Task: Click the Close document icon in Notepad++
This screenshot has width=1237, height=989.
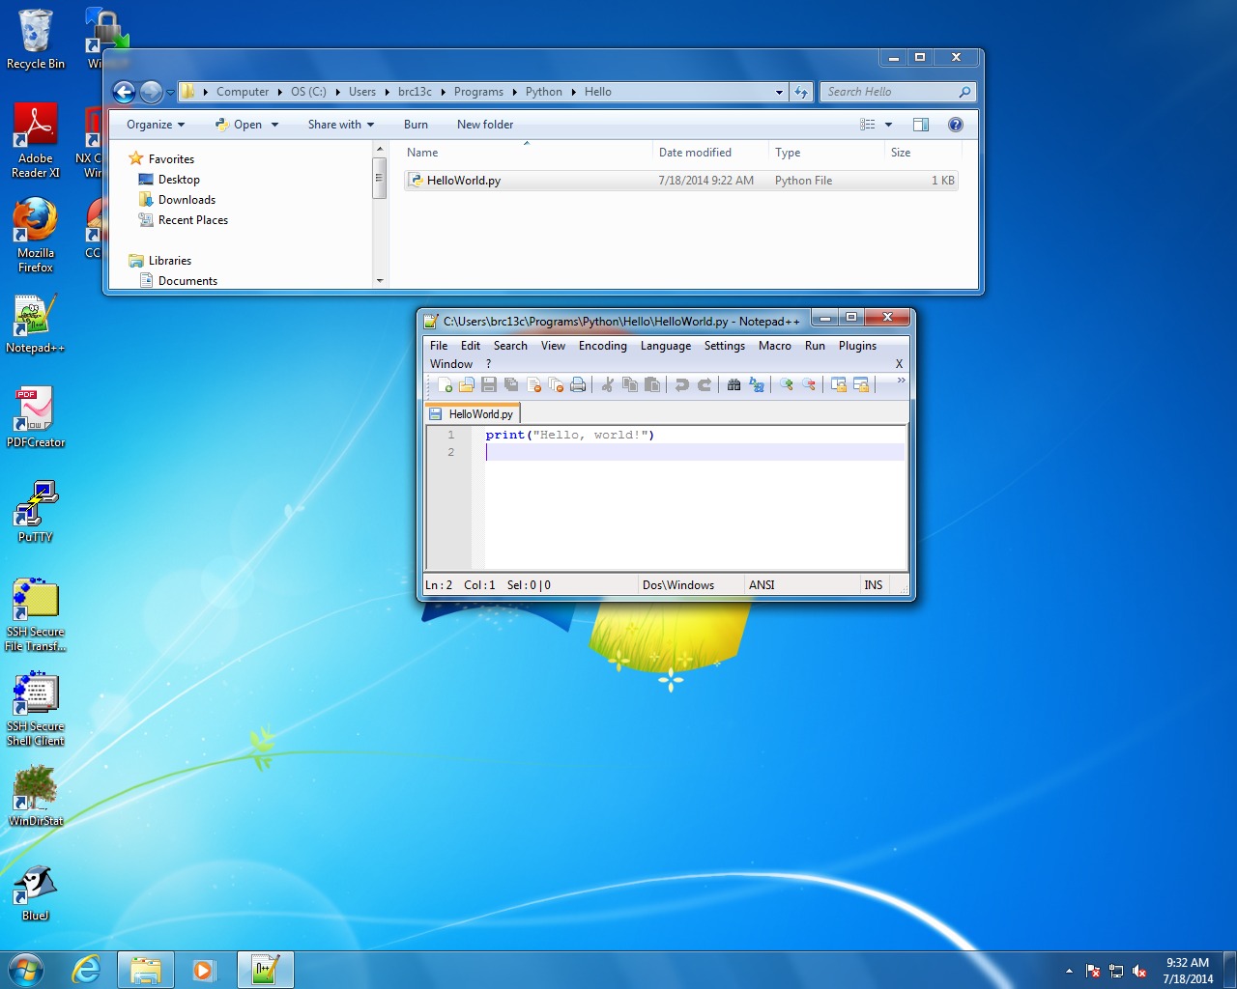Action: coord(534,384)
